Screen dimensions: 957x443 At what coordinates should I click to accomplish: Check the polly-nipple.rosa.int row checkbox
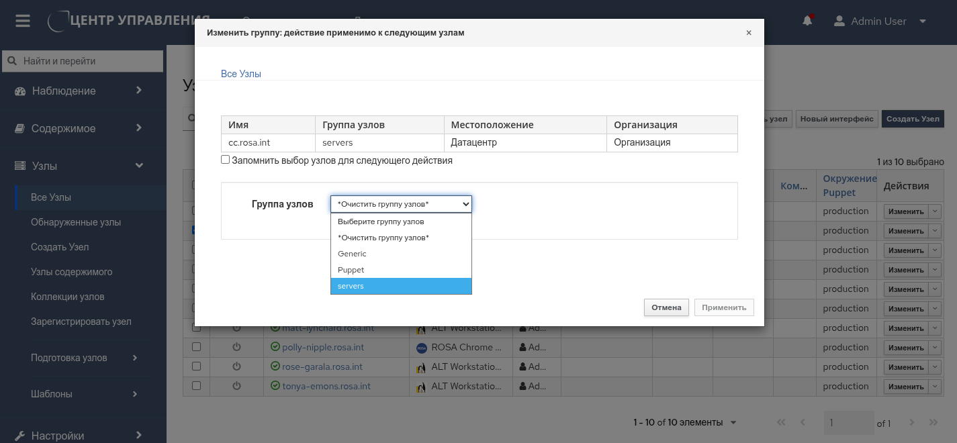pyautogui.click(x=196, y=347)
